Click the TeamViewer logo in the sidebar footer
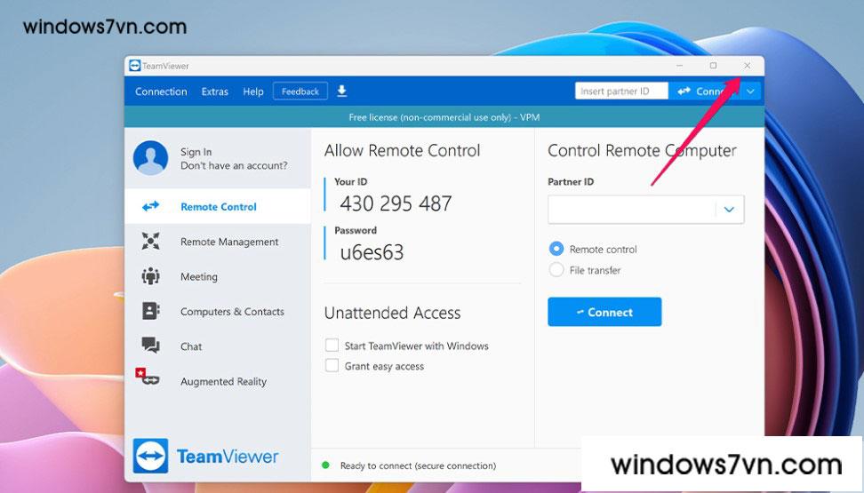The image size is (864, 493). tap(205, 456)
